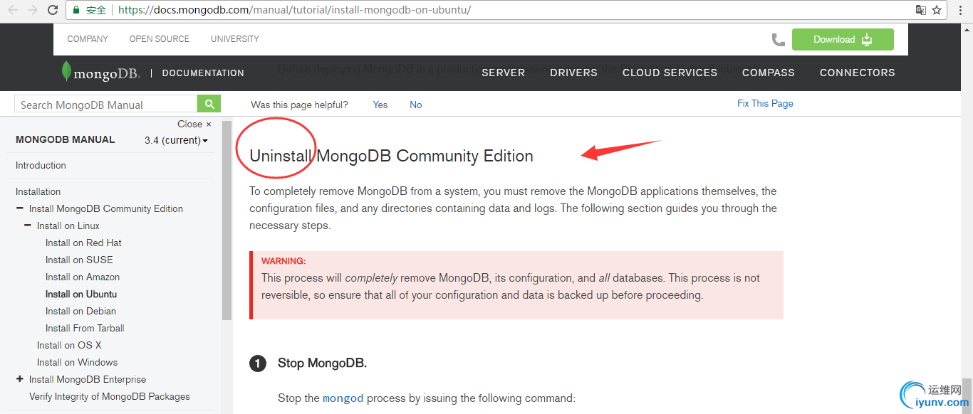Open Installation in sidebar

[x=38, y=191]
